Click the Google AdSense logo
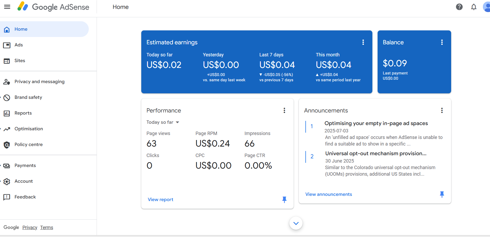 [53, 7]
